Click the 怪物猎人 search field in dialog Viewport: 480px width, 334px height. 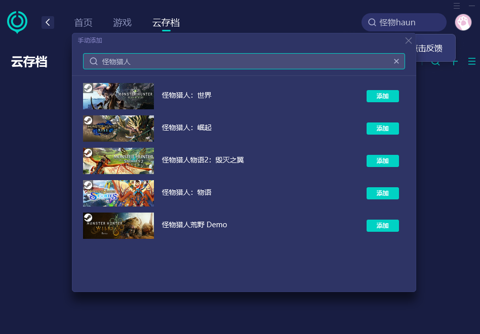(244, 61)
